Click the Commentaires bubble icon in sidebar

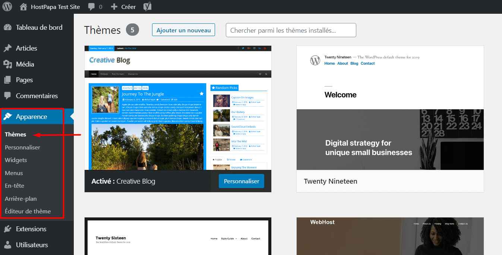pyautogui.click(x=7, y=96)
